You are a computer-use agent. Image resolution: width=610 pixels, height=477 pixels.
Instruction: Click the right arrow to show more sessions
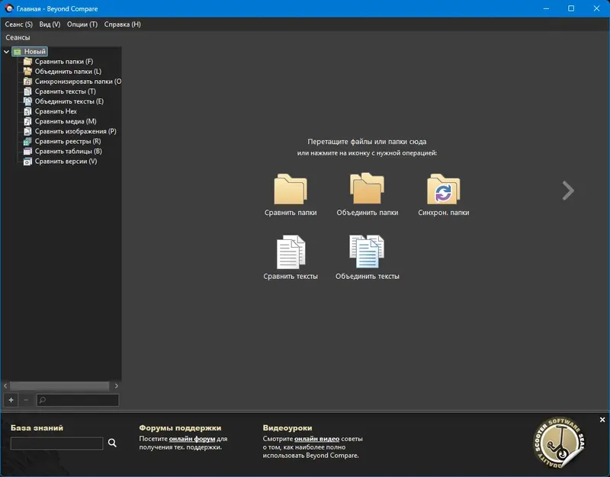(x=567, y=190)
